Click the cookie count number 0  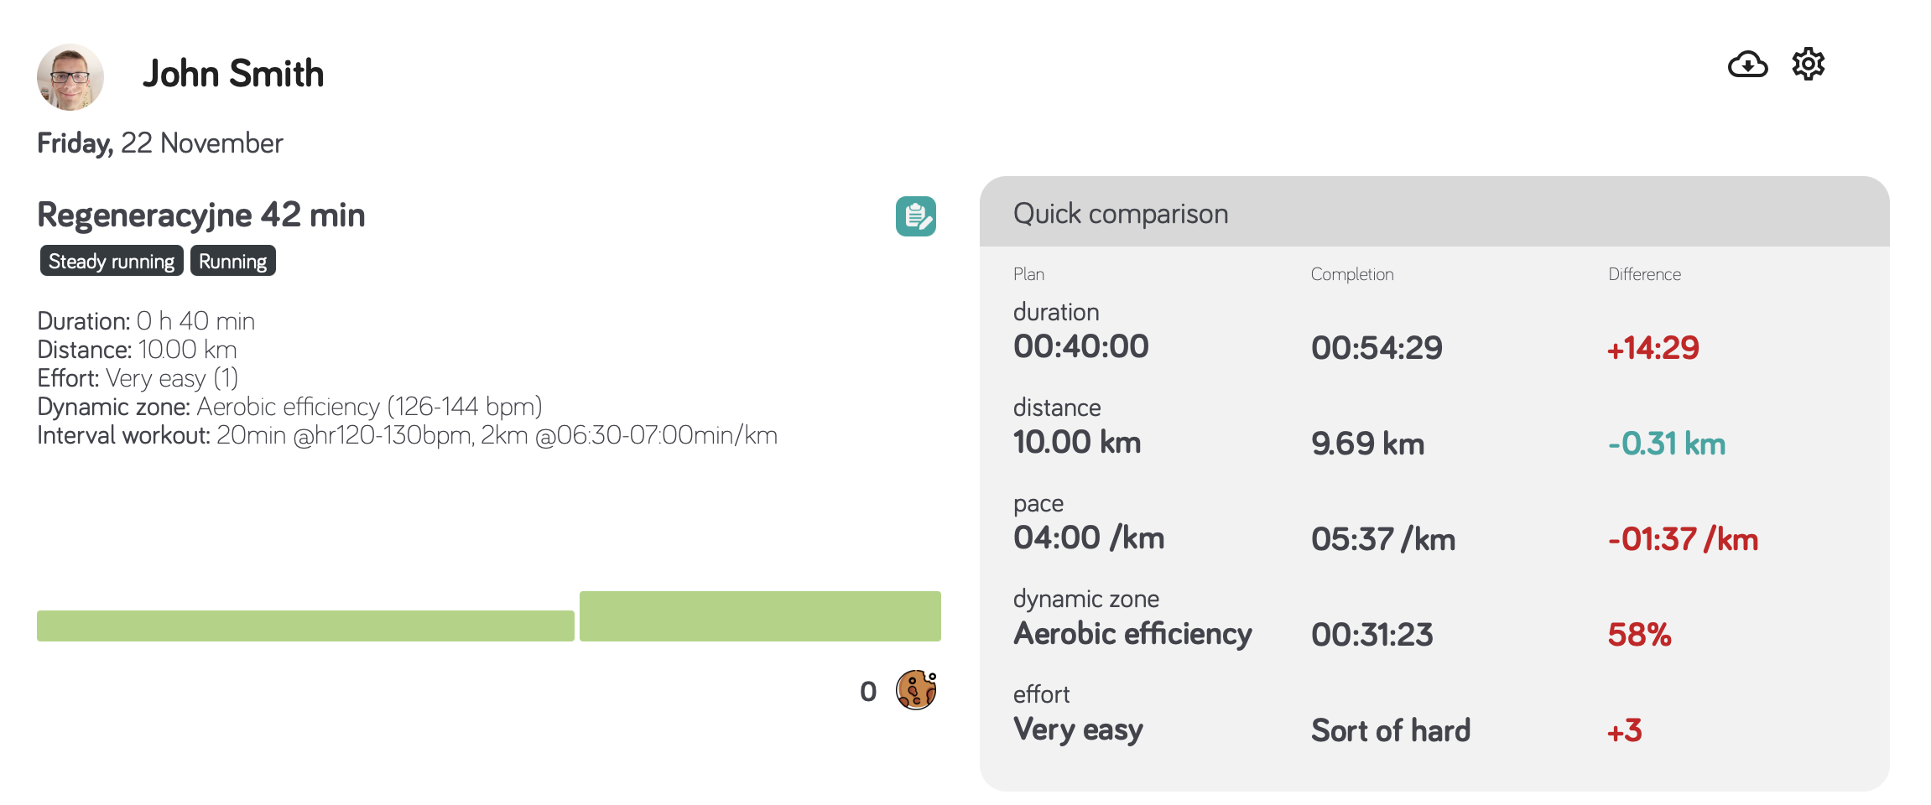pyautogui.click(x=868, y=691)
